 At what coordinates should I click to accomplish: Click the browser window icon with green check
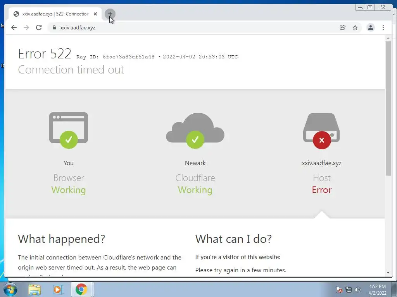(69, 130)
